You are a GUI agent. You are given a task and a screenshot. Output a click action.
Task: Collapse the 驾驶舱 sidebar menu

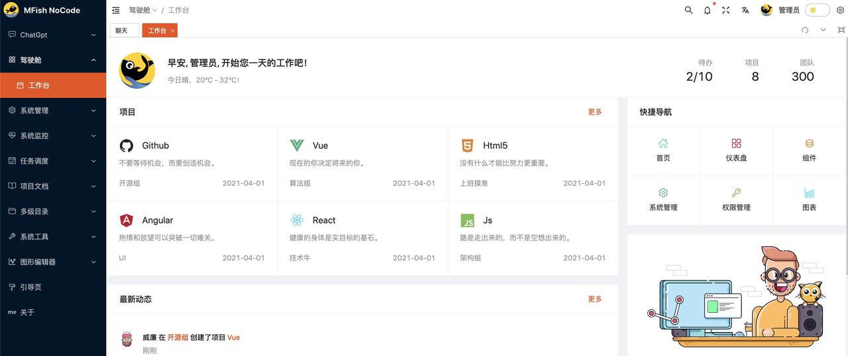tap(53, 60)
